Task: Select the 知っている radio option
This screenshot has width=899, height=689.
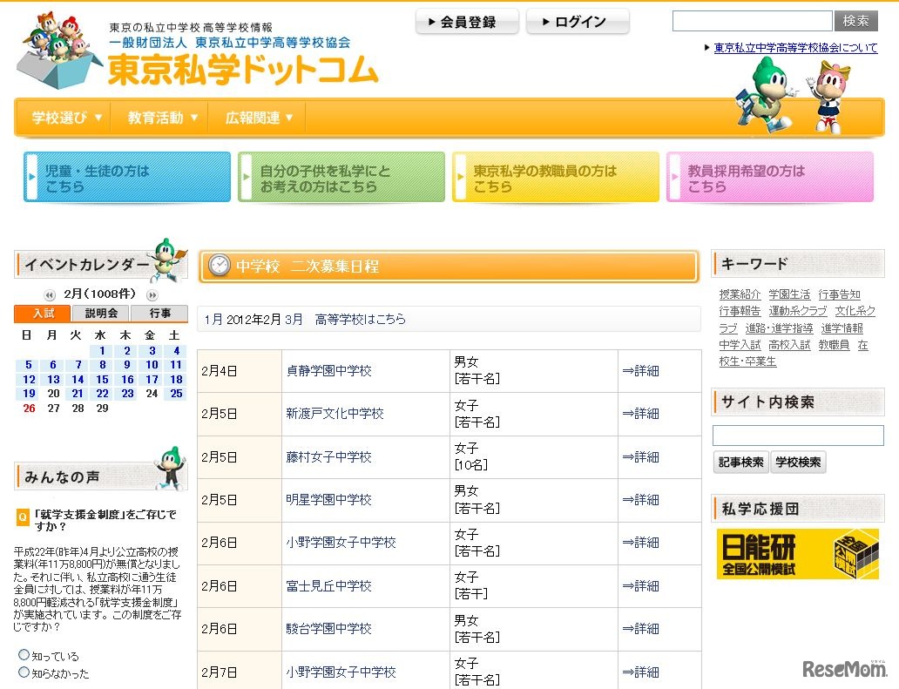Action: [x=24, y=654]
